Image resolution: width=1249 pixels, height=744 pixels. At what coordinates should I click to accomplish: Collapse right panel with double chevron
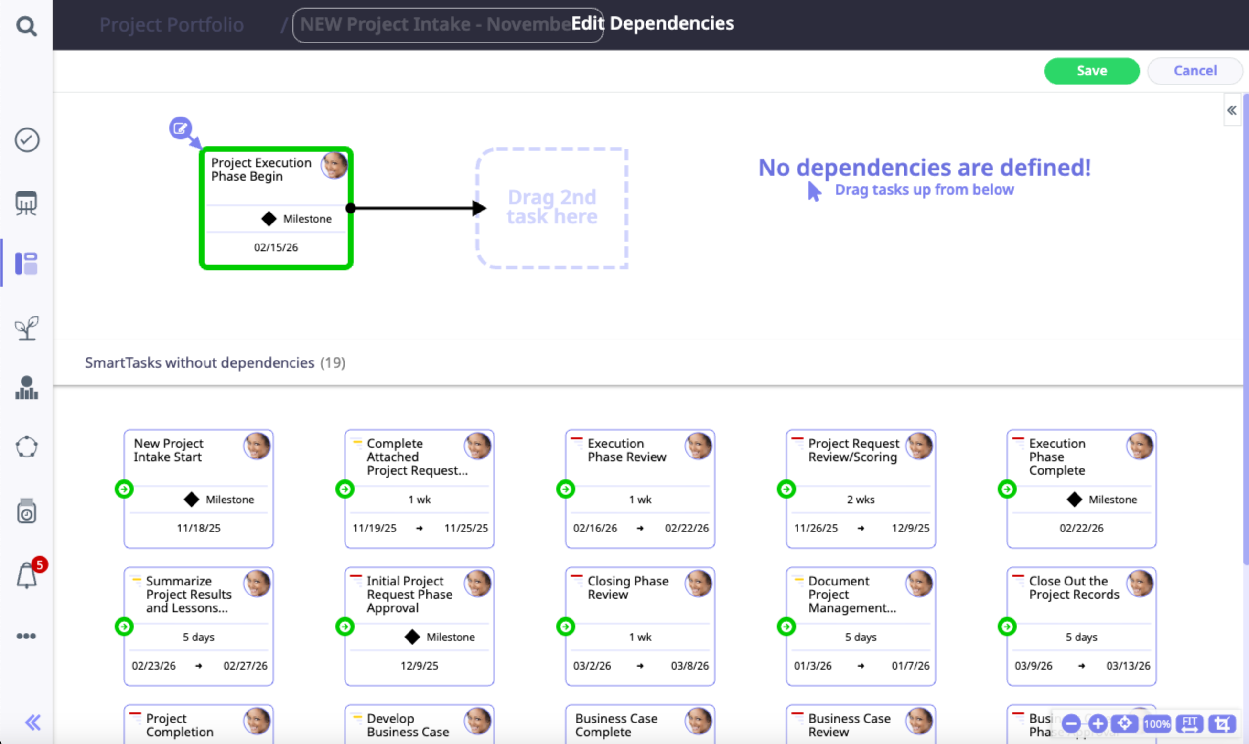click(1231, 110)
